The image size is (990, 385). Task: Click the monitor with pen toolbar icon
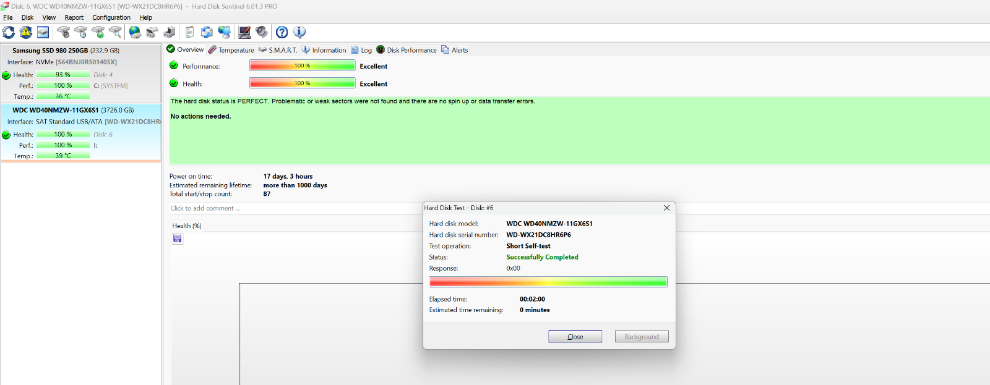244,32
